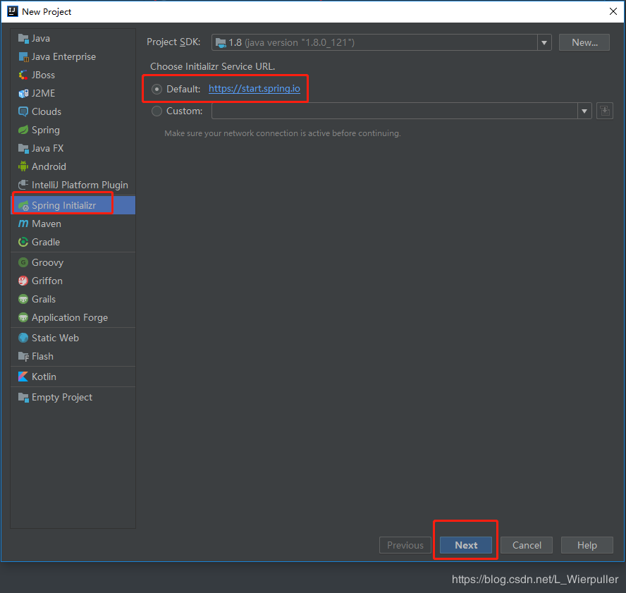
Task: Choose Java project type
Action: 73,38
